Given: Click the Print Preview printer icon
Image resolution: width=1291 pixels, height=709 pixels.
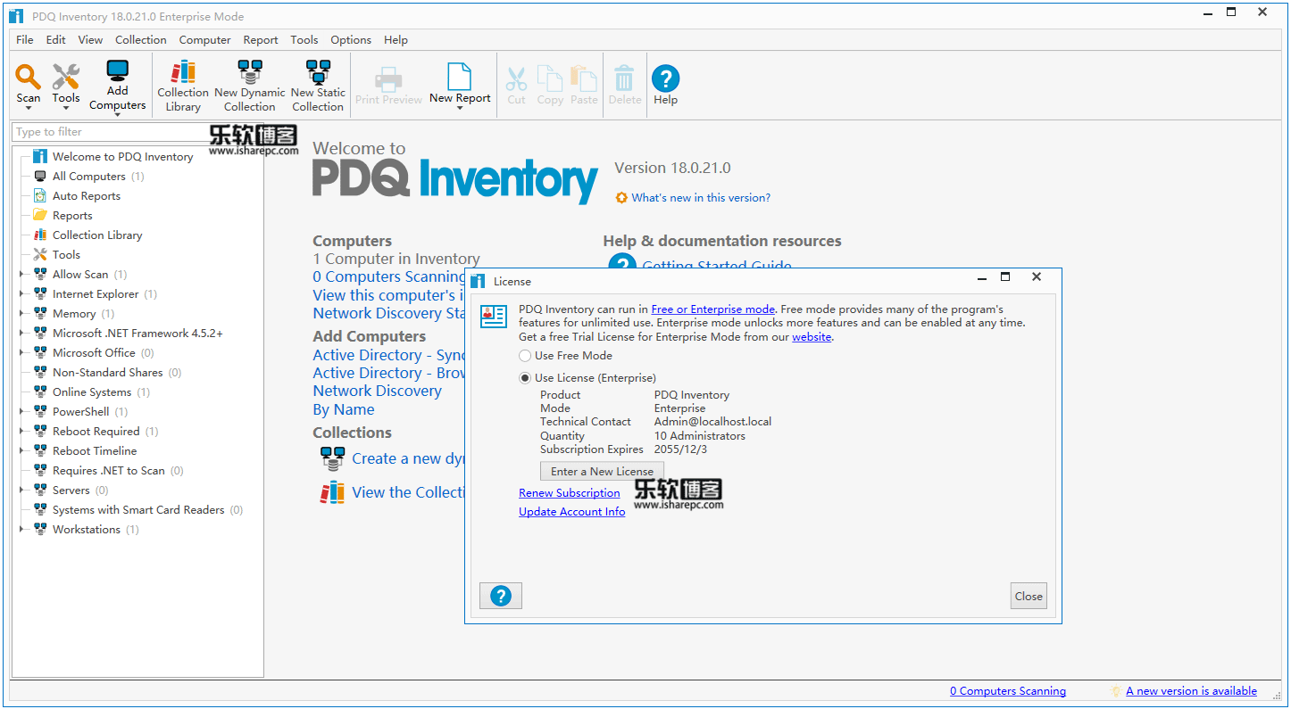Looking at the screenshot, I should coord(388,78).
